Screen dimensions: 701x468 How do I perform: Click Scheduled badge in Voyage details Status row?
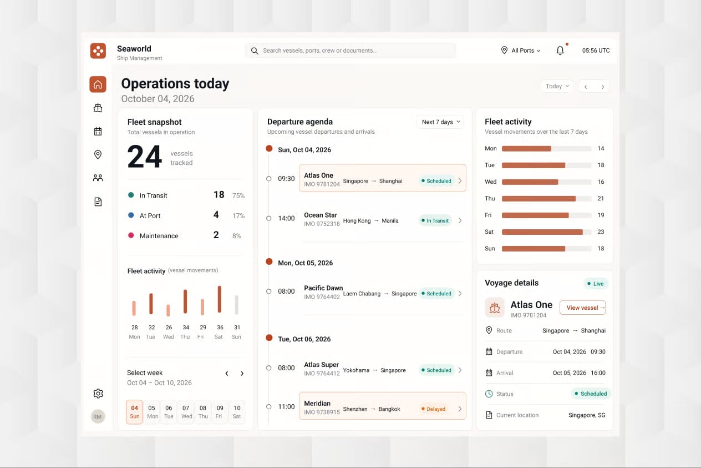(591, 394)
